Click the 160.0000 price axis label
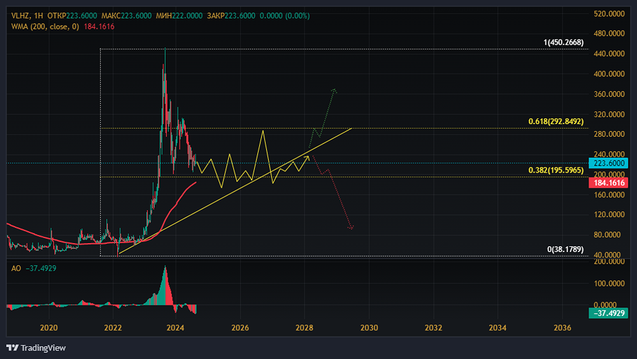The image size is (637, 359). 609,195
